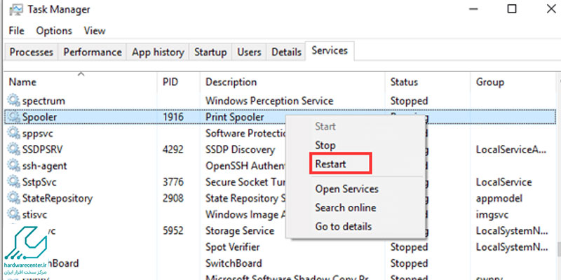The height and width of the screenshot is (280, 561).
Task: Click the SSDPSRV service gear icon
Action: [13, 149]
